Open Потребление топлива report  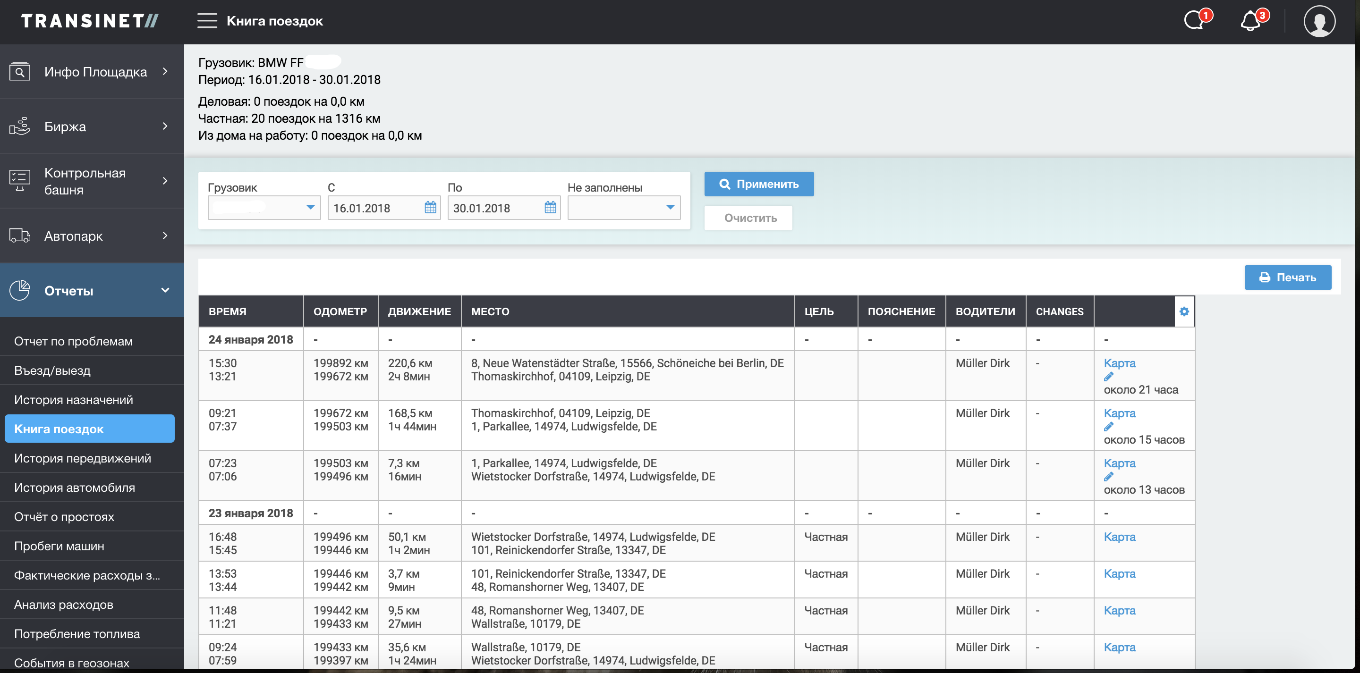click(77, 634)
